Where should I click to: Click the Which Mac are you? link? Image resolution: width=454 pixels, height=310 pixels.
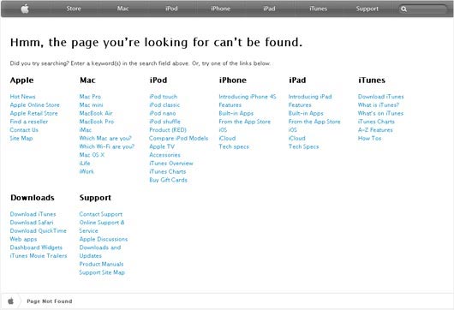pyautogui.click(x=105, y=139)
